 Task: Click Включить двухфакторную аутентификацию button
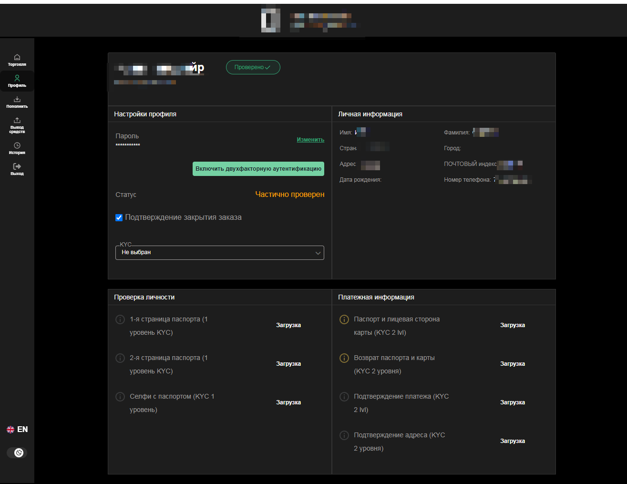tap(258, 169)
